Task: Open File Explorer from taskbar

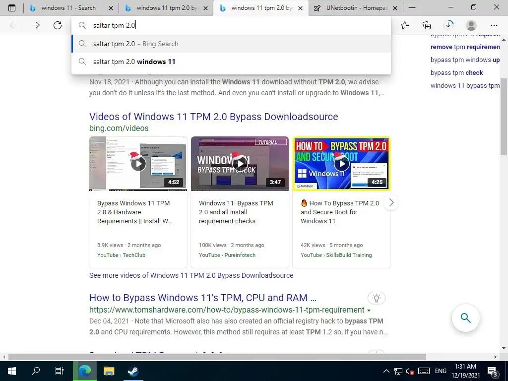Action: coord(109,371)
